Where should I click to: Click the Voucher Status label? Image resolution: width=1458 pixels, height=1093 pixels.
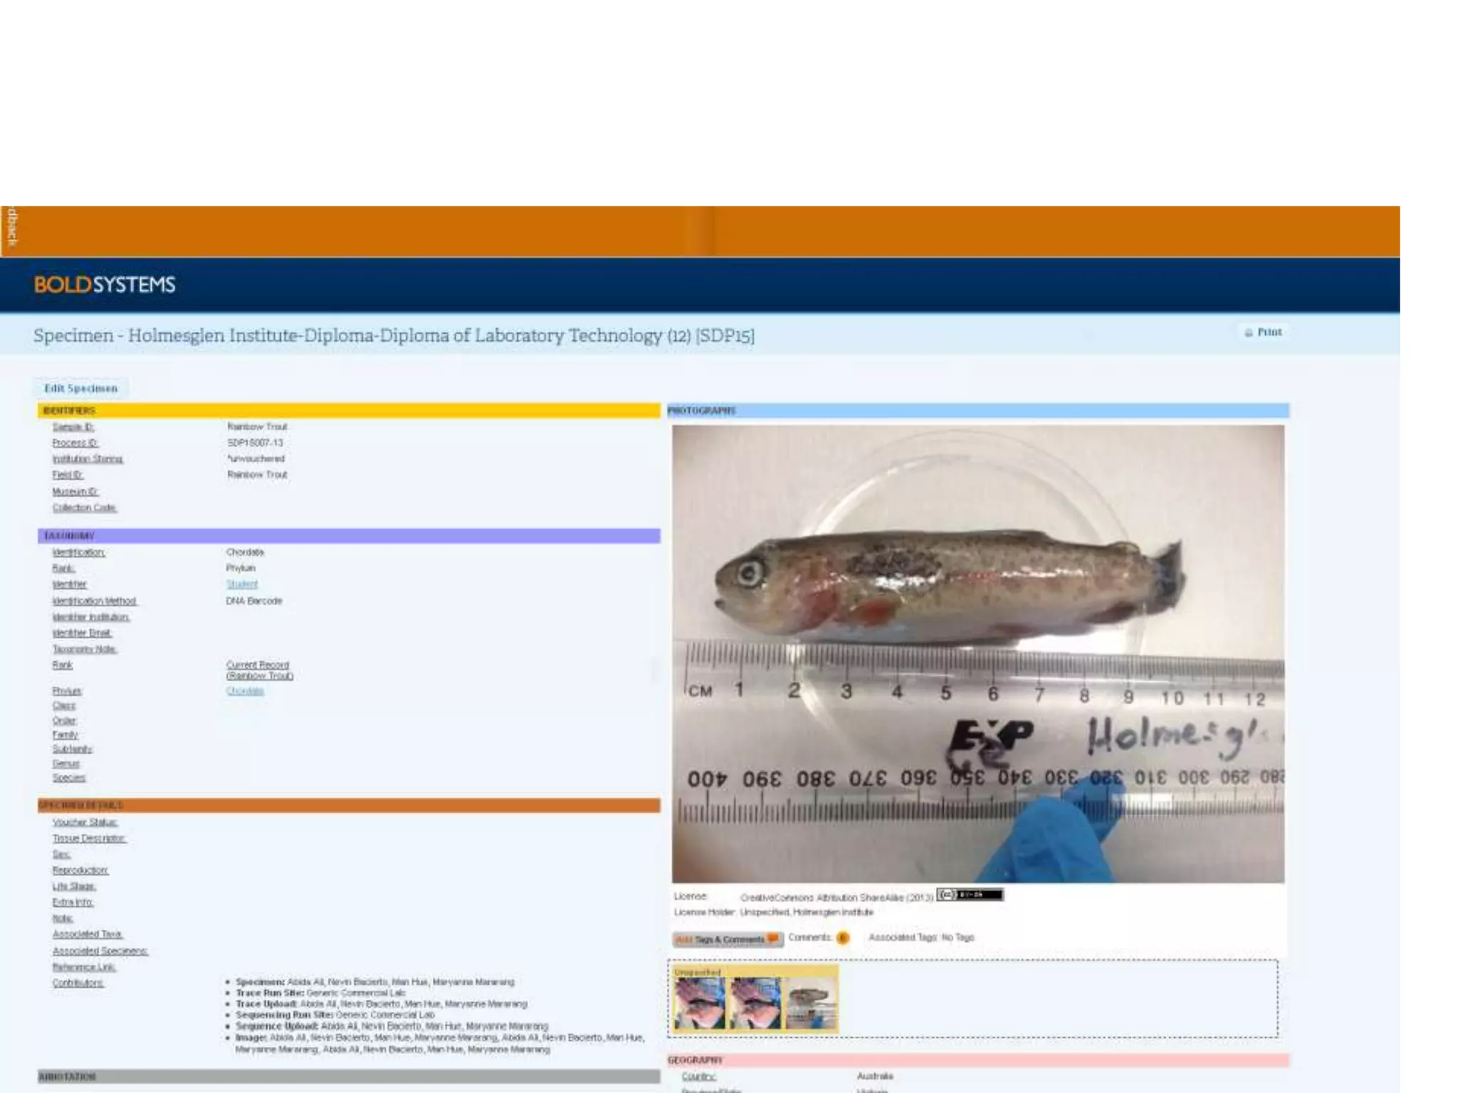85,822
